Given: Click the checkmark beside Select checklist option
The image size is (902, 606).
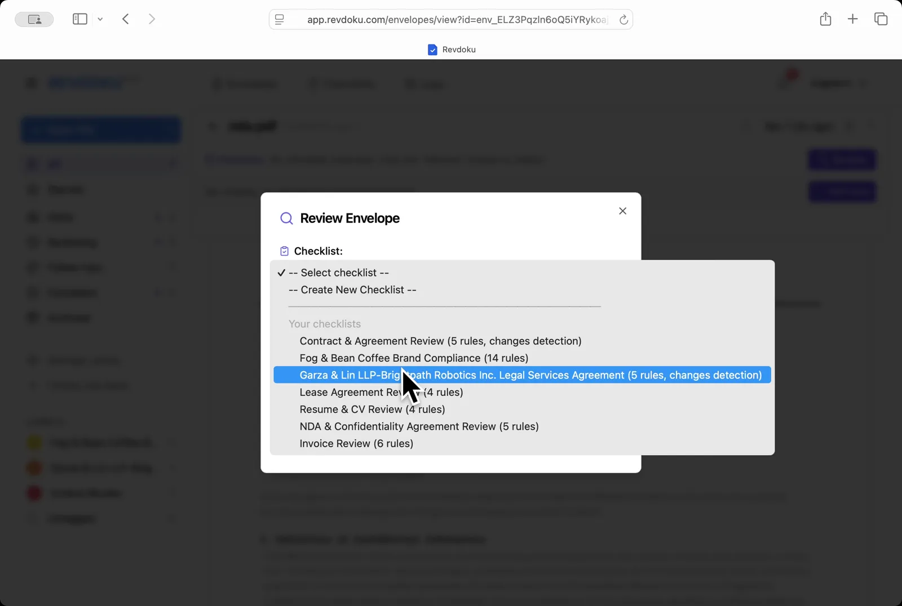Looking at the screenshot, I should coord(281,273).
